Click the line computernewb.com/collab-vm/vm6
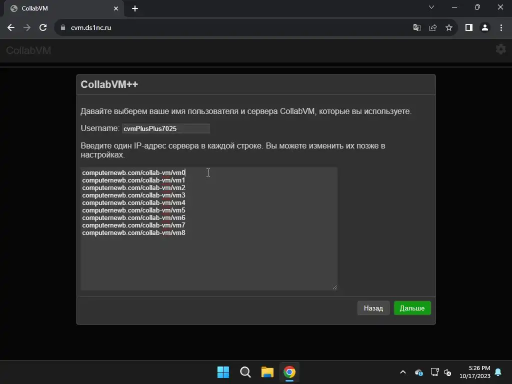The width and height of the screenshot is (512, 384). point(133,218)
